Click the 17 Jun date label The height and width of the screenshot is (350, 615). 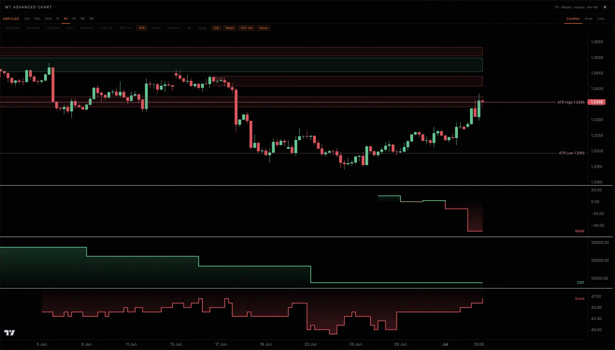tap(221, 344)
